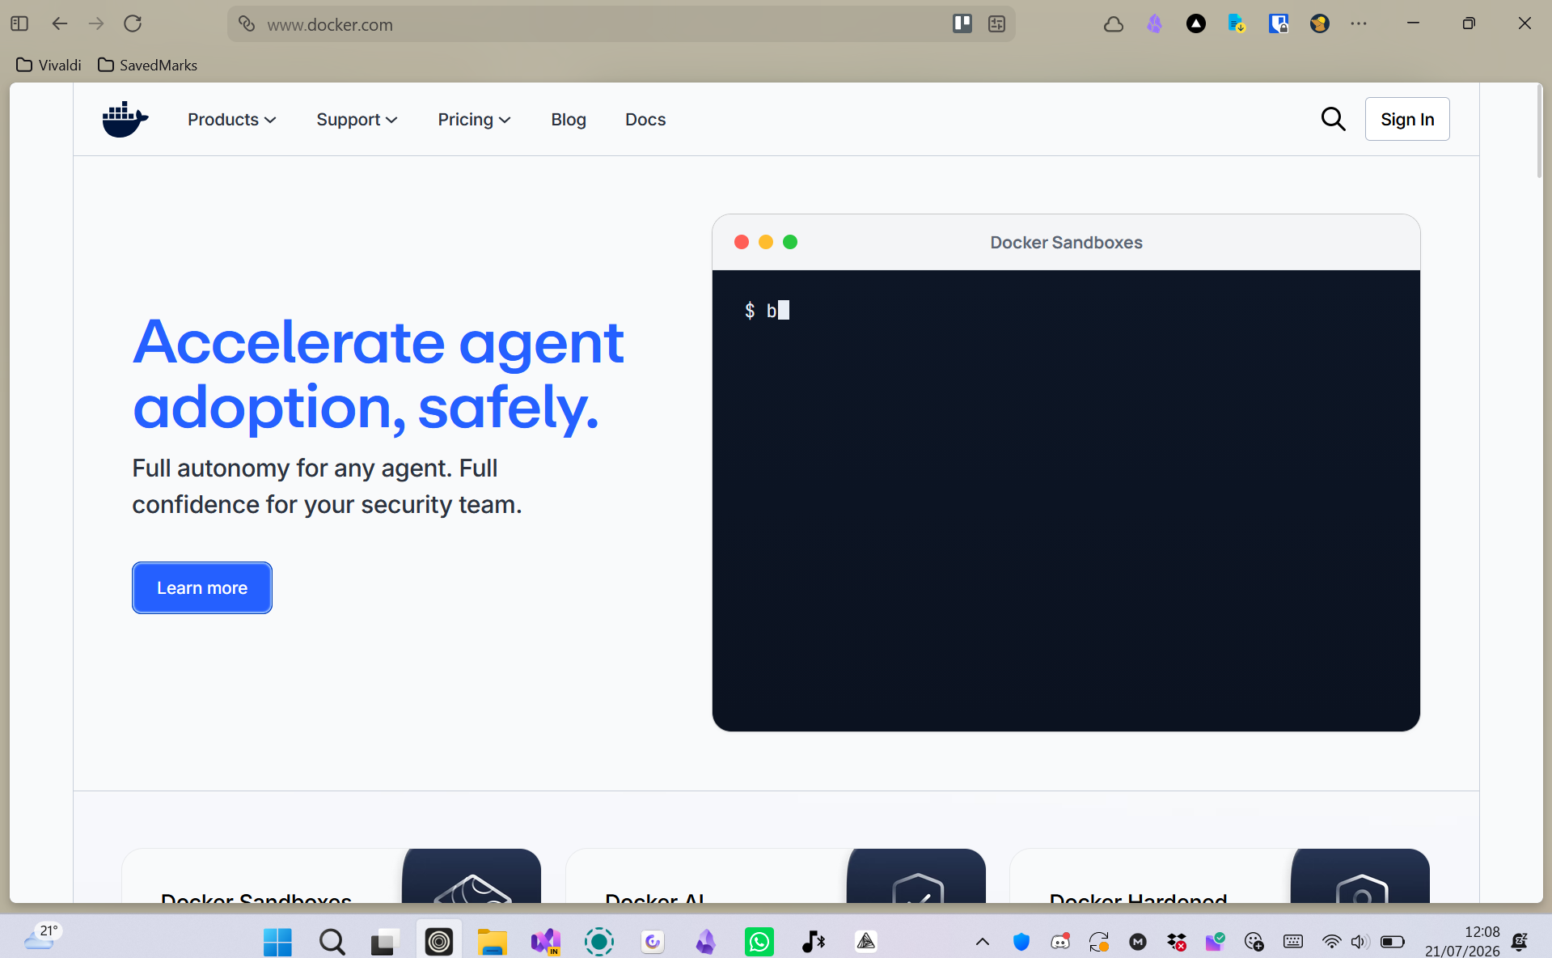Viewport: 1552px width, 958px height.
Task: Launch Visual Studio Insiders from taskbar
Action: 546,942
